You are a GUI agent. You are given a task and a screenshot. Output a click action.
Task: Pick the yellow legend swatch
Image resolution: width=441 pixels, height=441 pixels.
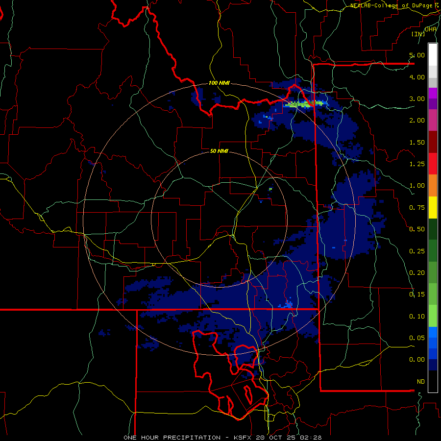433,207
